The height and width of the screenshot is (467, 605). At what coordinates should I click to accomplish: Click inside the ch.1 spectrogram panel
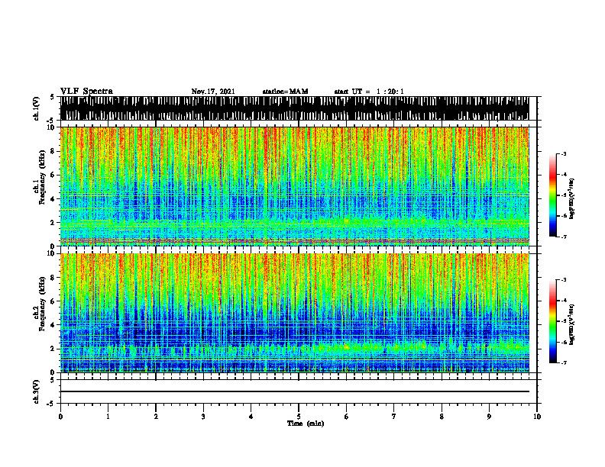[294, 186]
